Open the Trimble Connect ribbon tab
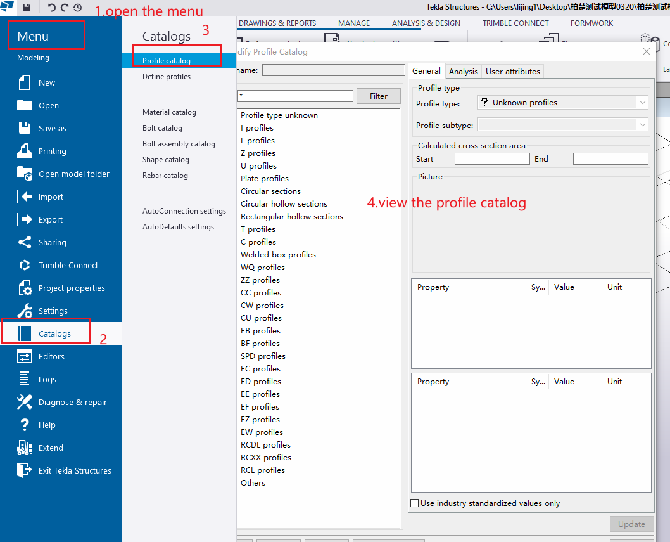Screen dimensions: 670x542 point(515,23)
